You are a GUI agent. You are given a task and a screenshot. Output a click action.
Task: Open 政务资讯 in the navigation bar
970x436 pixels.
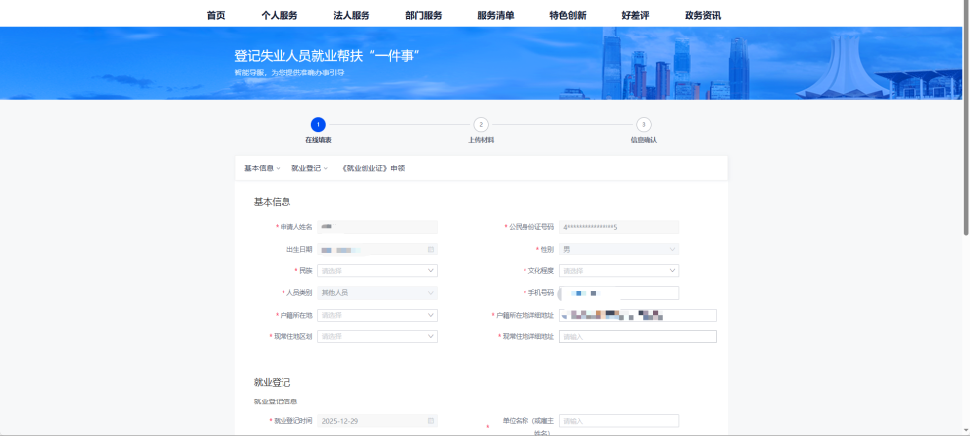[x=702, y=16]
